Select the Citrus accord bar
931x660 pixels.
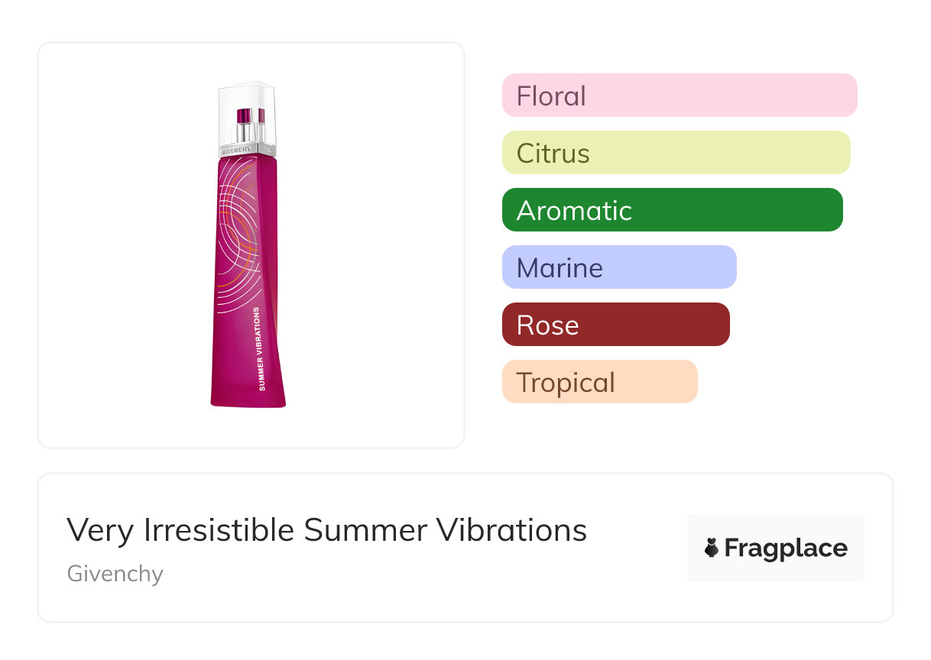[x=676, y=153]
